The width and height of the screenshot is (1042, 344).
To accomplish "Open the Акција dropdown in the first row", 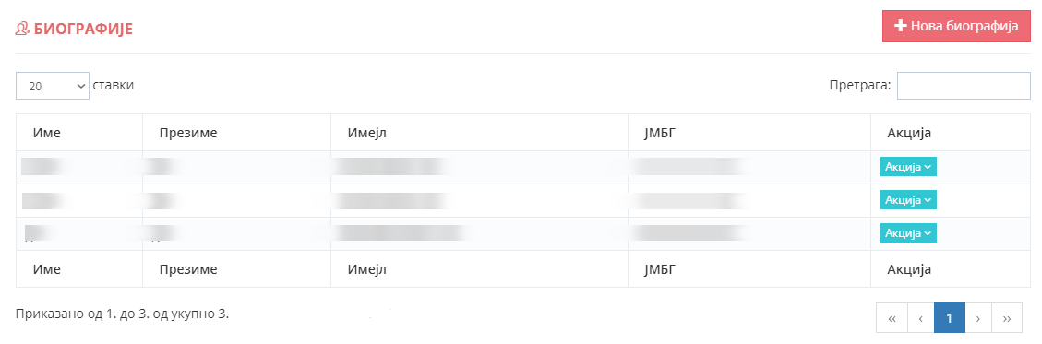I will 908,167.
